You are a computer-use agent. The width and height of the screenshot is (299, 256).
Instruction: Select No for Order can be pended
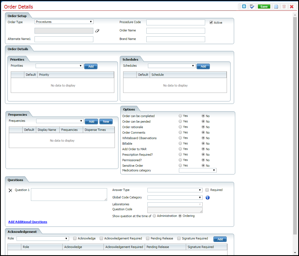(203, 122)
